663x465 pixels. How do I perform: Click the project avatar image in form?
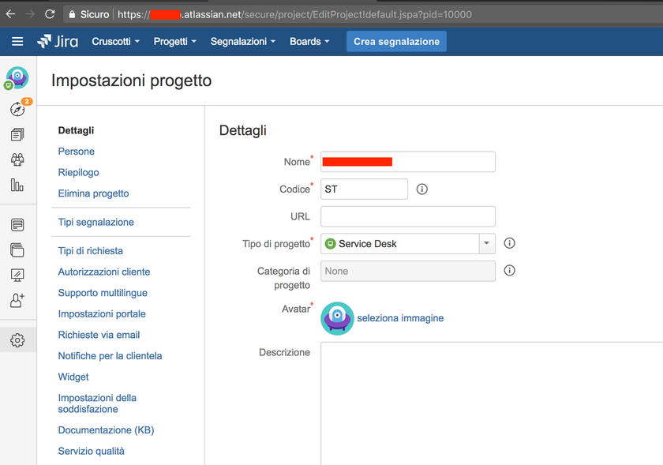pyautogui.click(x=337, y=318)
